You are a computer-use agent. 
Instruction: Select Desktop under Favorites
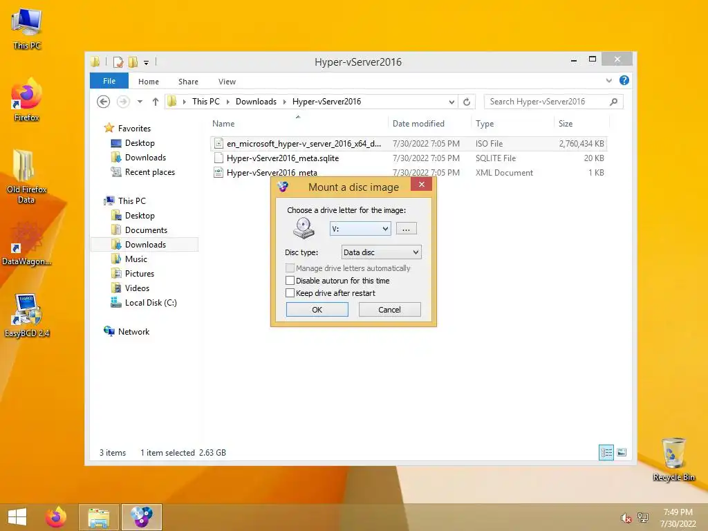140,143
